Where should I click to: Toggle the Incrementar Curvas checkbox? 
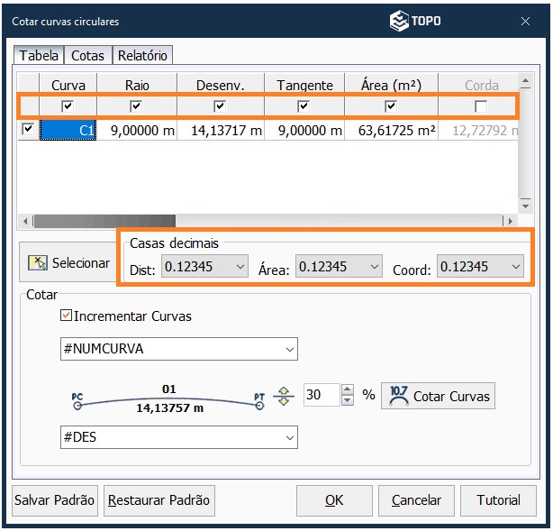(66, 316)
